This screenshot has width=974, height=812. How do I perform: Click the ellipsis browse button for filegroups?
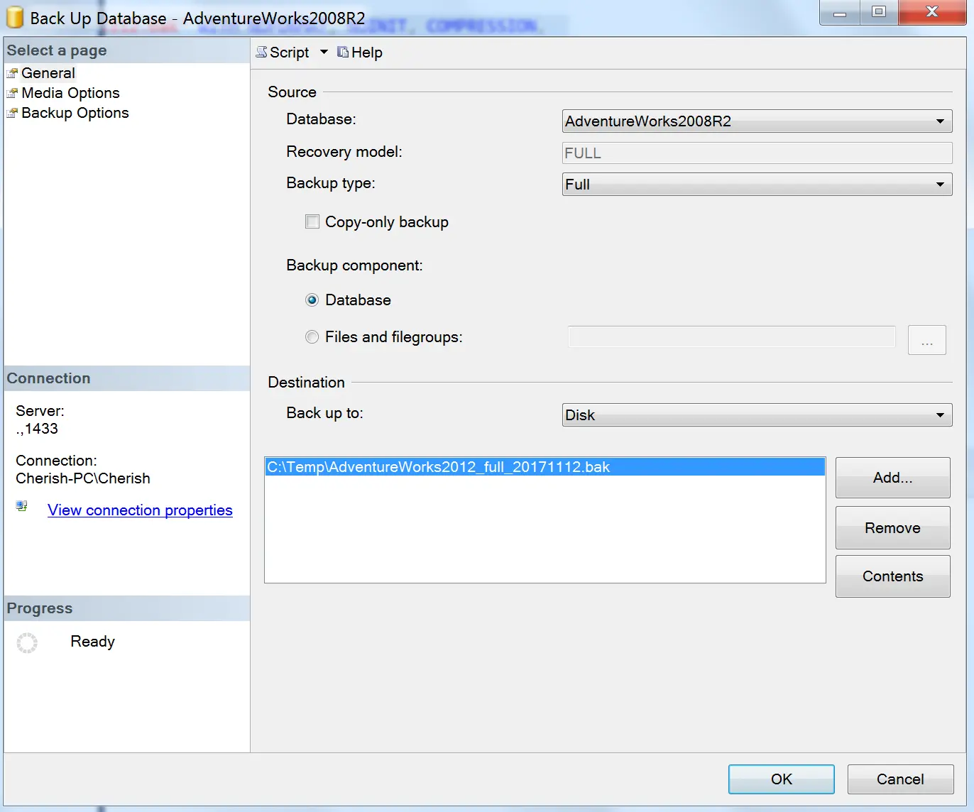926,340
